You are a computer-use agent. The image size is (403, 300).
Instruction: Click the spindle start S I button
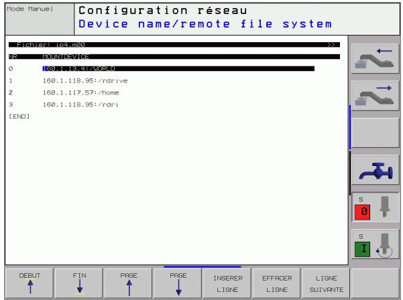375,244
